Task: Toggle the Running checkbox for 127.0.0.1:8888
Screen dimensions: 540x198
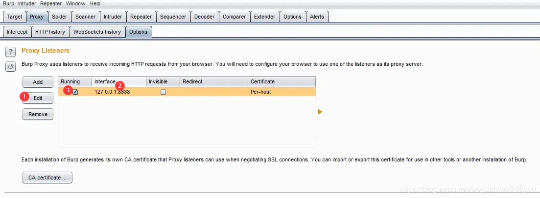Action: pos(75,92)
